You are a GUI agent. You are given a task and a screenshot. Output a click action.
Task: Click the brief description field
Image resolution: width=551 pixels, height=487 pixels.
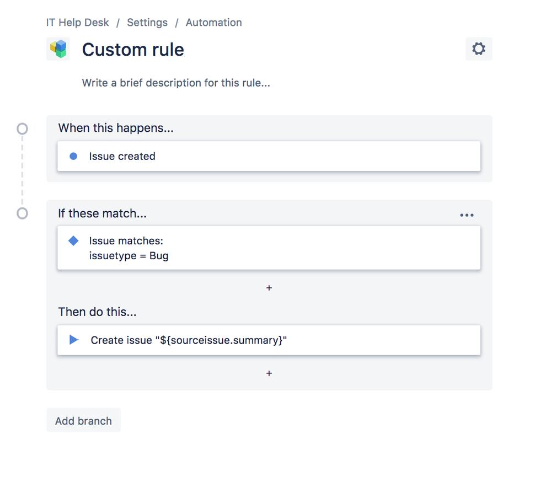coord(176,83)
